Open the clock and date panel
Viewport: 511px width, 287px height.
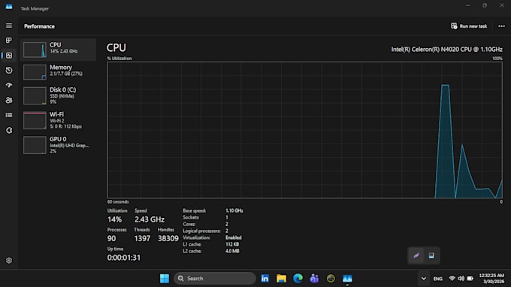pyautogui.click(x=491, y=279)
